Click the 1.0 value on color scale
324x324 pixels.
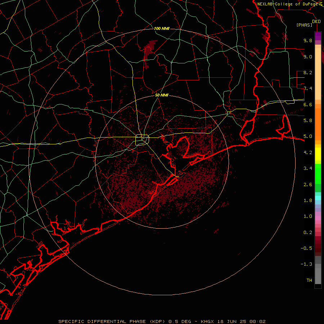tap(308, 216)
